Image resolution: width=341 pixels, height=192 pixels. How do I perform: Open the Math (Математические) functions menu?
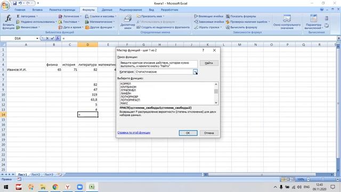click(100, 22)
